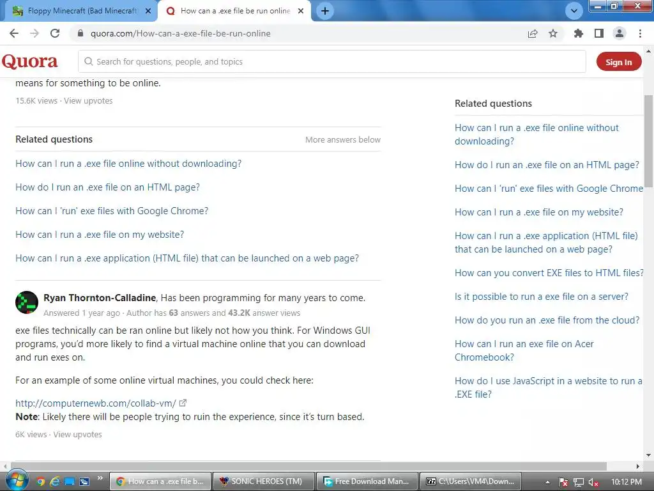Launch Chrome from quick launch

(40, 482)
